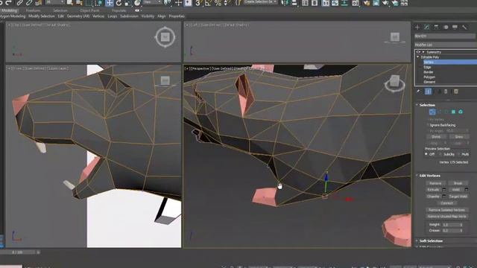This screenshot has width=477, height=268.
Task: Activate the Select and Rotate tool
Action: point(119,3)
